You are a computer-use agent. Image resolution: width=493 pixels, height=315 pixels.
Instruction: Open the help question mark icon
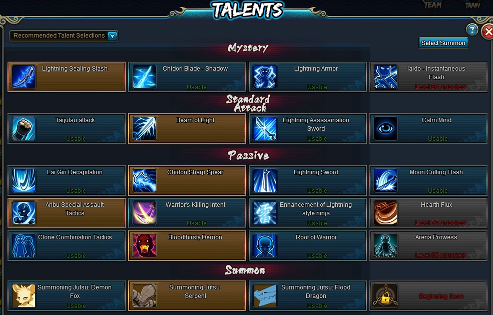[471, 30]
